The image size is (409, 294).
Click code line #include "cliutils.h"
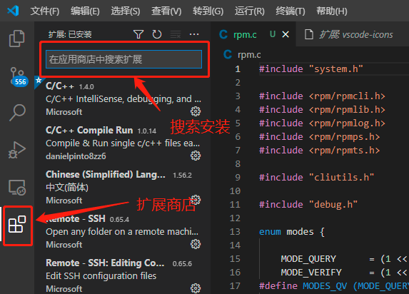pos(316,178)
